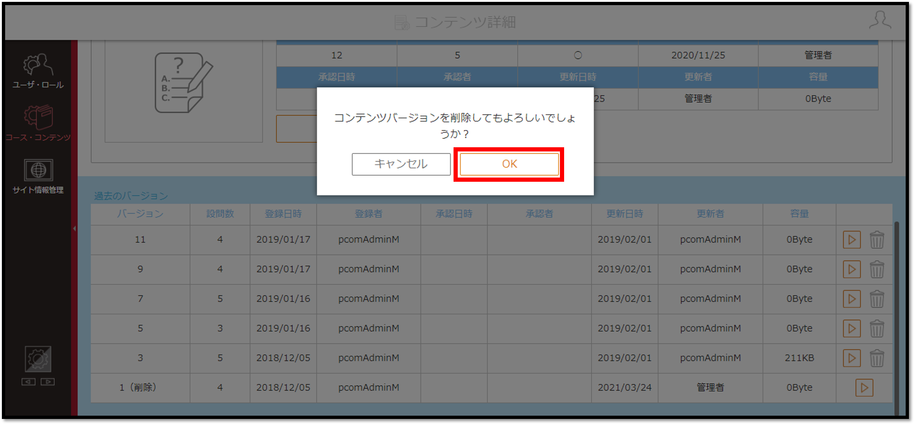Click 管理者 updater in deleted version row
The height and width of the screenshot is (425, 915).
(710, 388)
